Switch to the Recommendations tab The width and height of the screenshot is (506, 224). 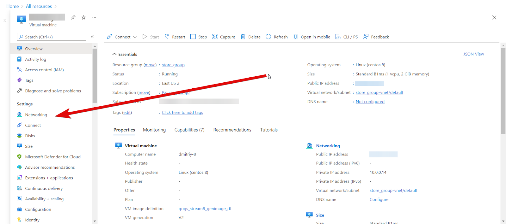coord(232,130)
